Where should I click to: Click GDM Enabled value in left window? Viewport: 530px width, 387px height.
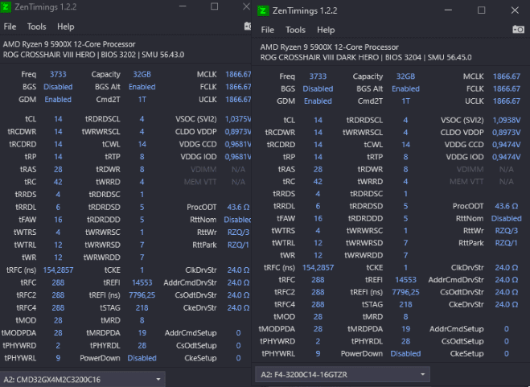[x=58, y=100]
